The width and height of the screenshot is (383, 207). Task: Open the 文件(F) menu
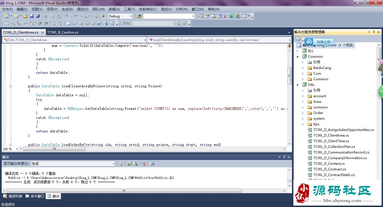click(x=7, y=9)
